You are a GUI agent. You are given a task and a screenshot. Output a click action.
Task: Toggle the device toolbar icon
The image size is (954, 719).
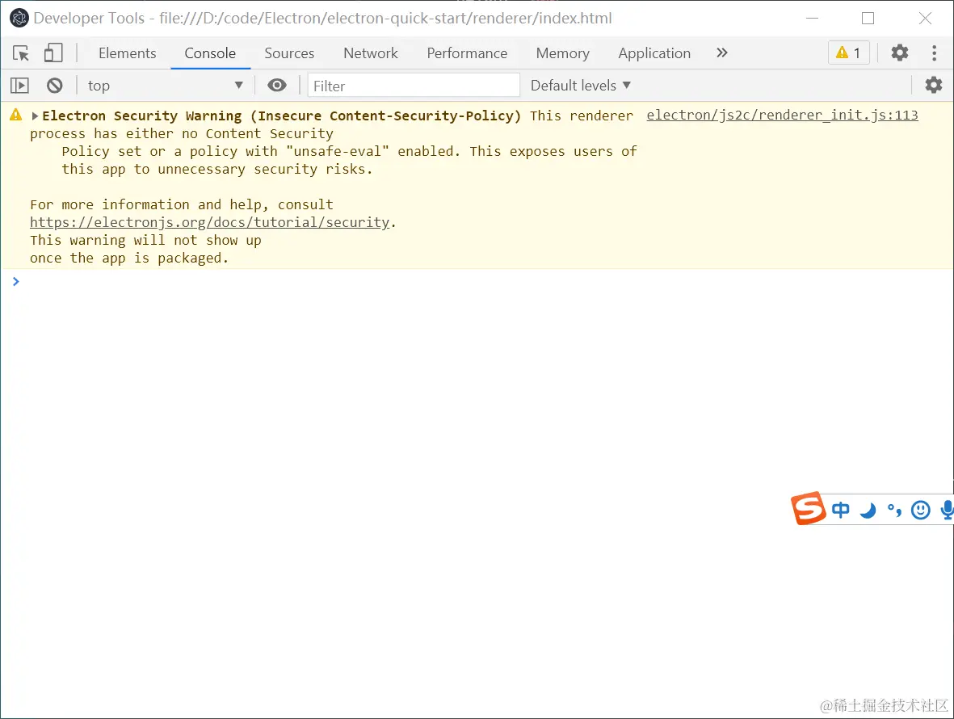click(x=53, y=53)
